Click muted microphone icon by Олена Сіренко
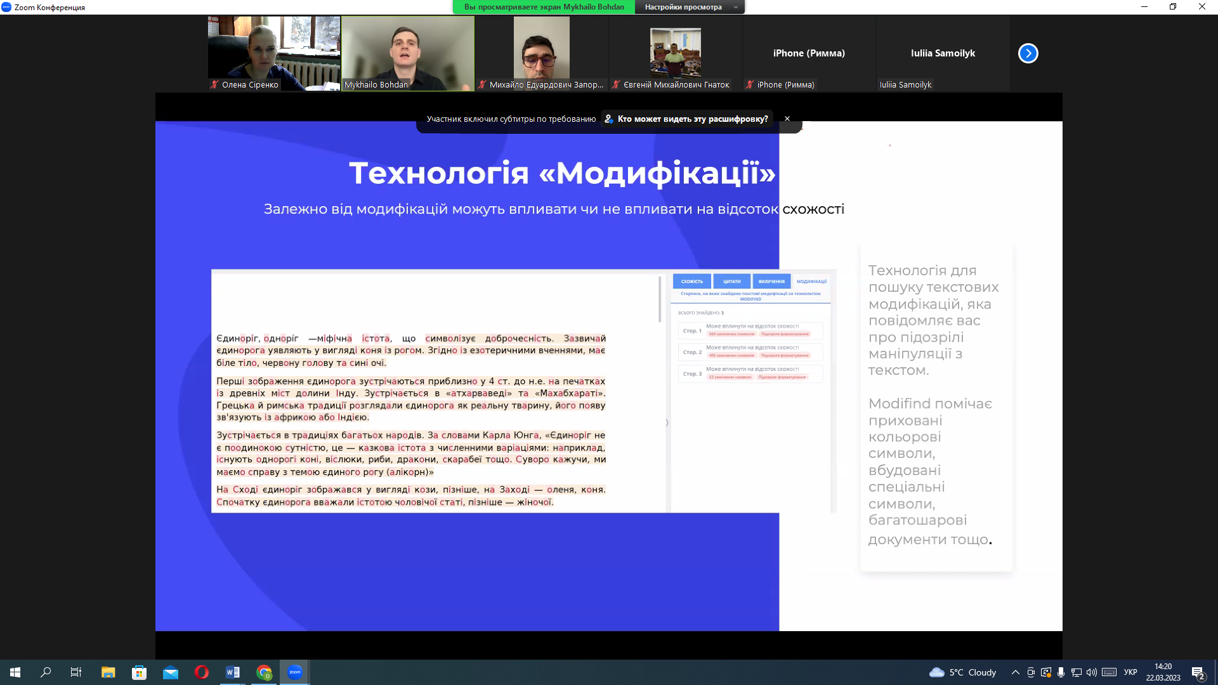Screen dimensions: 1218x685 (x=214, y=84)
